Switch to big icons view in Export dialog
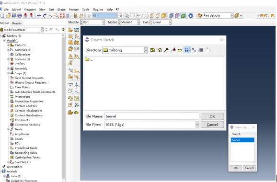The image size is (277, 182). click(194, 50)
